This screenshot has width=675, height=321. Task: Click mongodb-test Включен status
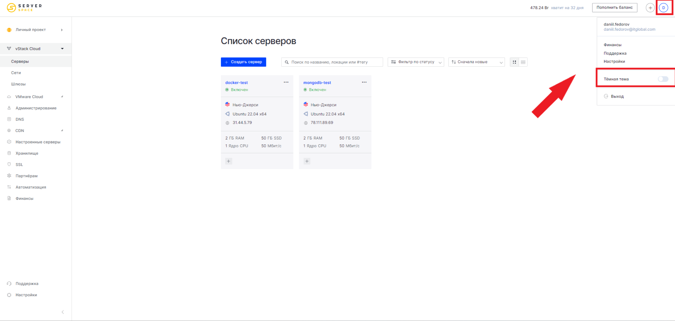point(317,90)
